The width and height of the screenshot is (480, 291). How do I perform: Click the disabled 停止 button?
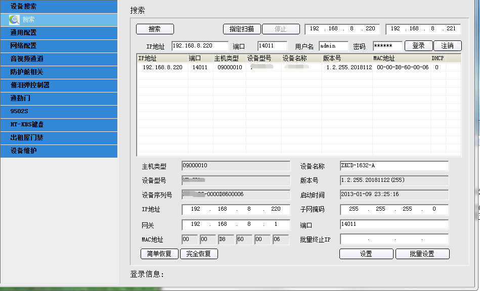281,29
